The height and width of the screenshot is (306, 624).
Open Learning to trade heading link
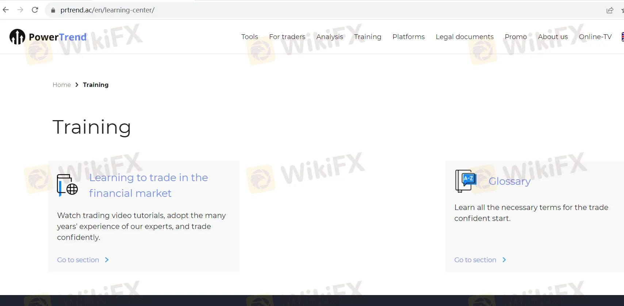pyautogui.click(x=148, y=185)
